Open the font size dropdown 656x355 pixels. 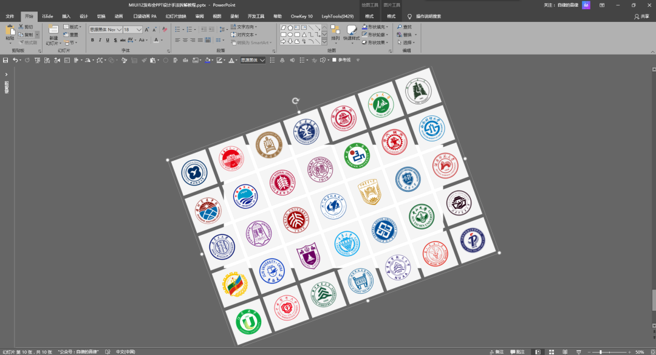pos(138,29)
